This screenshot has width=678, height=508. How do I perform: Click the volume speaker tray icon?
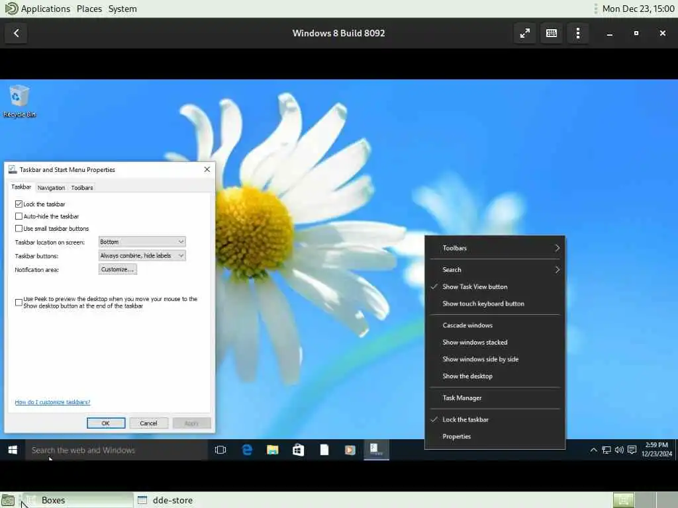619,450
